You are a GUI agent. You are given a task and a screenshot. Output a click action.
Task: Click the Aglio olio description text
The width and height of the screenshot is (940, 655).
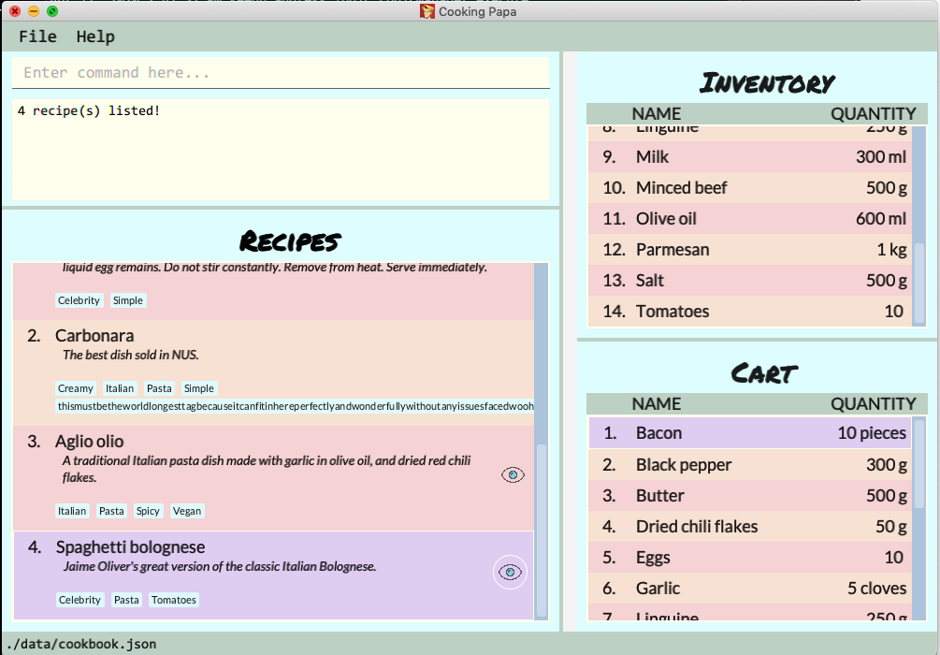[x=267, y=469]
